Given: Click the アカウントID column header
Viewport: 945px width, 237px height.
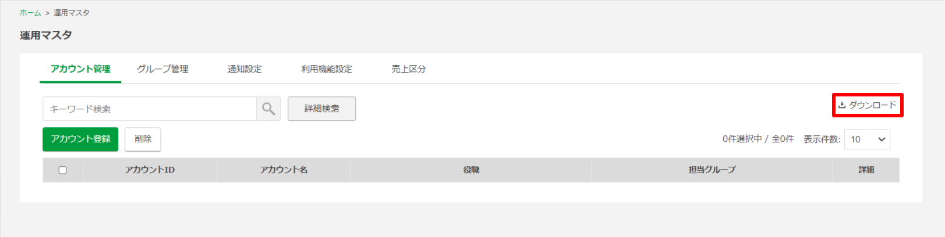Looking at the screenshot, I should point(150,170).
